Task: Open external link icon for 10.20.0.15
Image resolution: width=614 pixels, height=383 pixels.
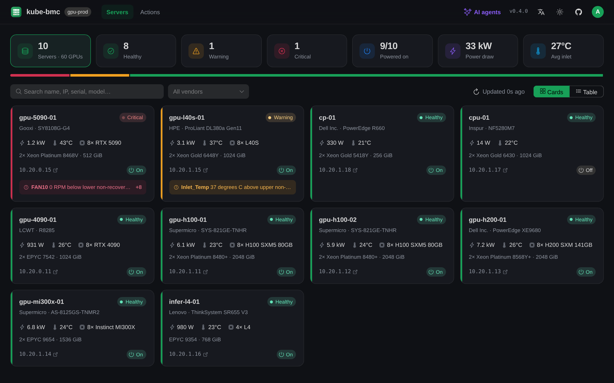Action: pyautogui.click(x=56, y=170)
